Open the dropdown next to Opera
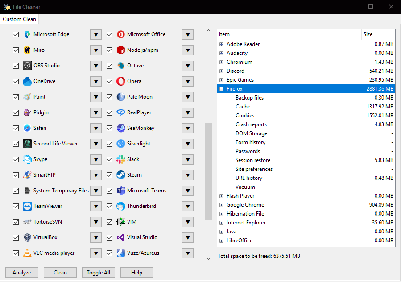 187,81
